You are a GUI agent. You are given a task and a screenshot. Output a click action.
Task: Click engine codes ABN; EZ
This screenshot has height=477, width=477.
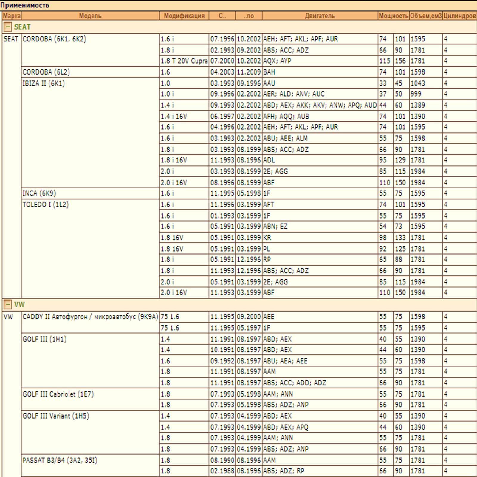[x=275, y=226]
